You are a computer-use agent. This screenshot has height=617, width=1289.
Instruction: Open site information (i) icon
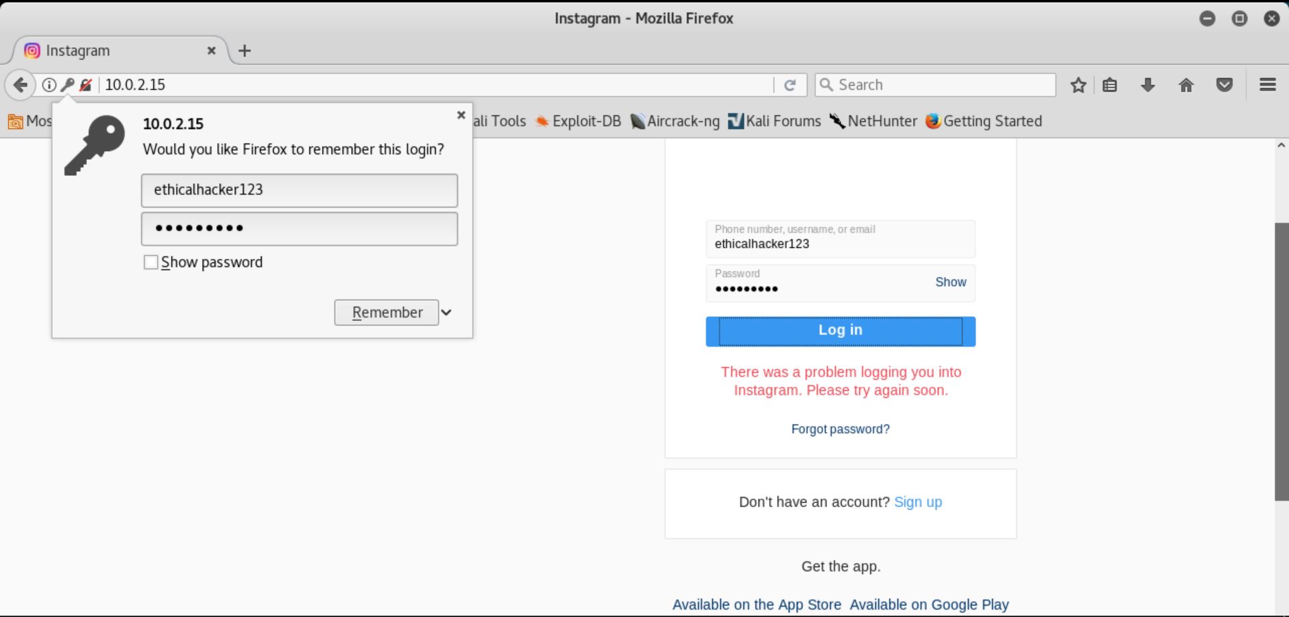pyautogui.click(x=49, y=85)
